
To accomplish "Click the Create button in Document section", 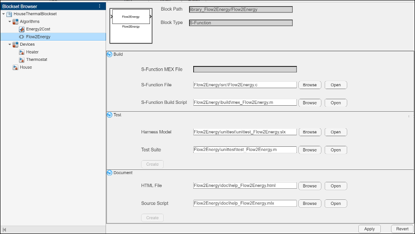I will [x=153, y=217].
